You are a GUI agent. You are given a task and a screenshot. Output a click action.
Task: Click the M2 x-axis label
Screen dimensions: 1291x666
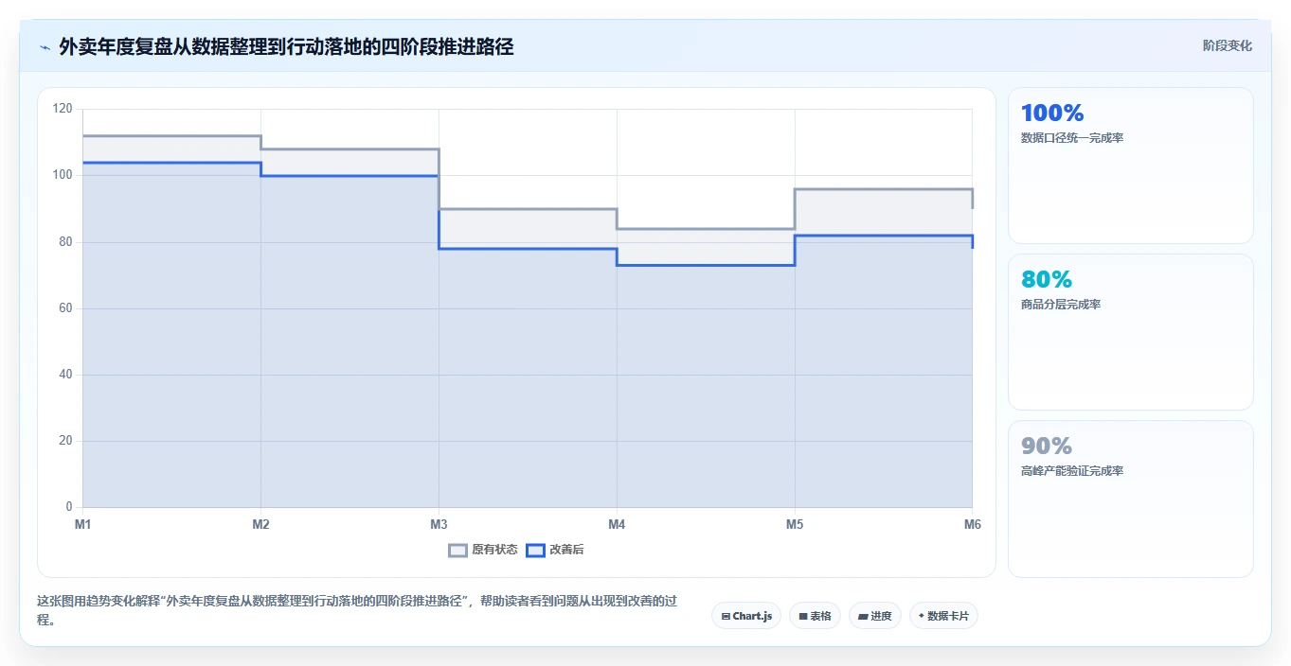pos(260,524)
